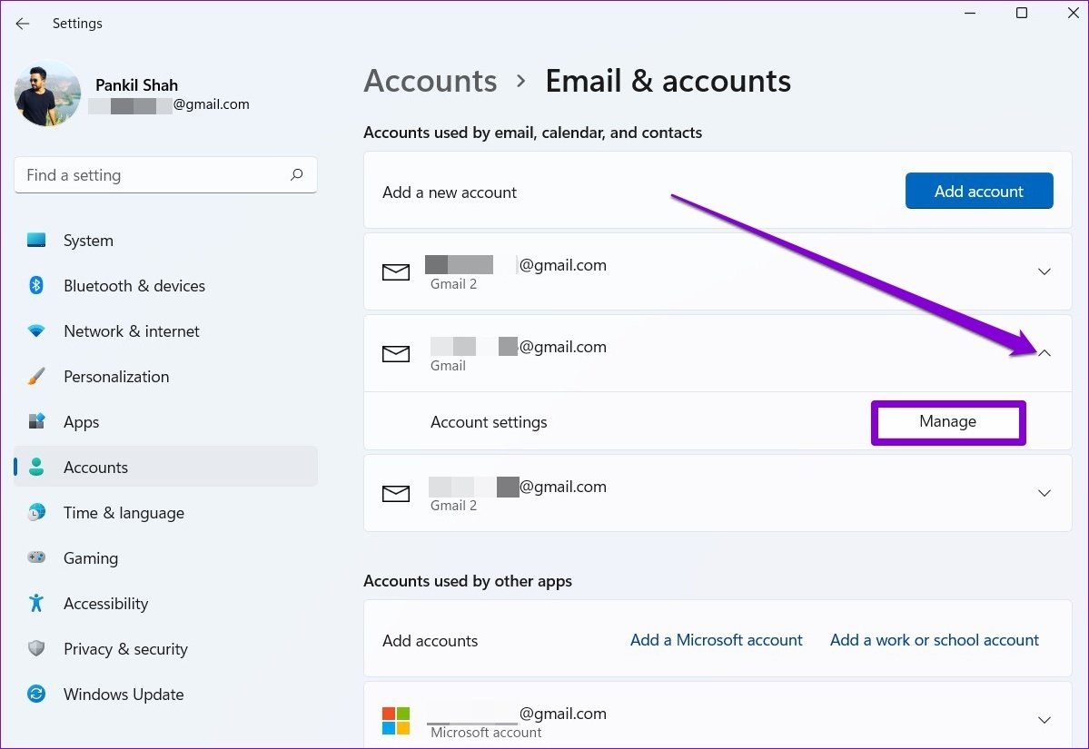Collapse the expanded Gmail account chevron
Image resolution: width=1089 pixels, height=749 pixels.
pyautogui.click(x=1044, y=353)
